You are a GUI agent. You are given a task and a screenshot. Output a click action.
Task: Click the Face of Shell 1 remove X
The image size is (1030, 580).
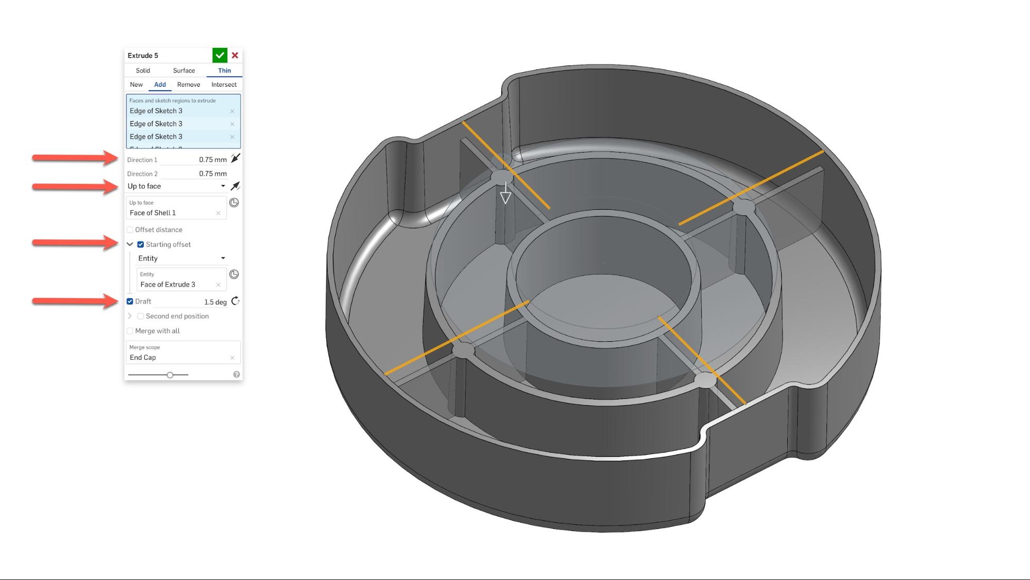tap(218, 212)
